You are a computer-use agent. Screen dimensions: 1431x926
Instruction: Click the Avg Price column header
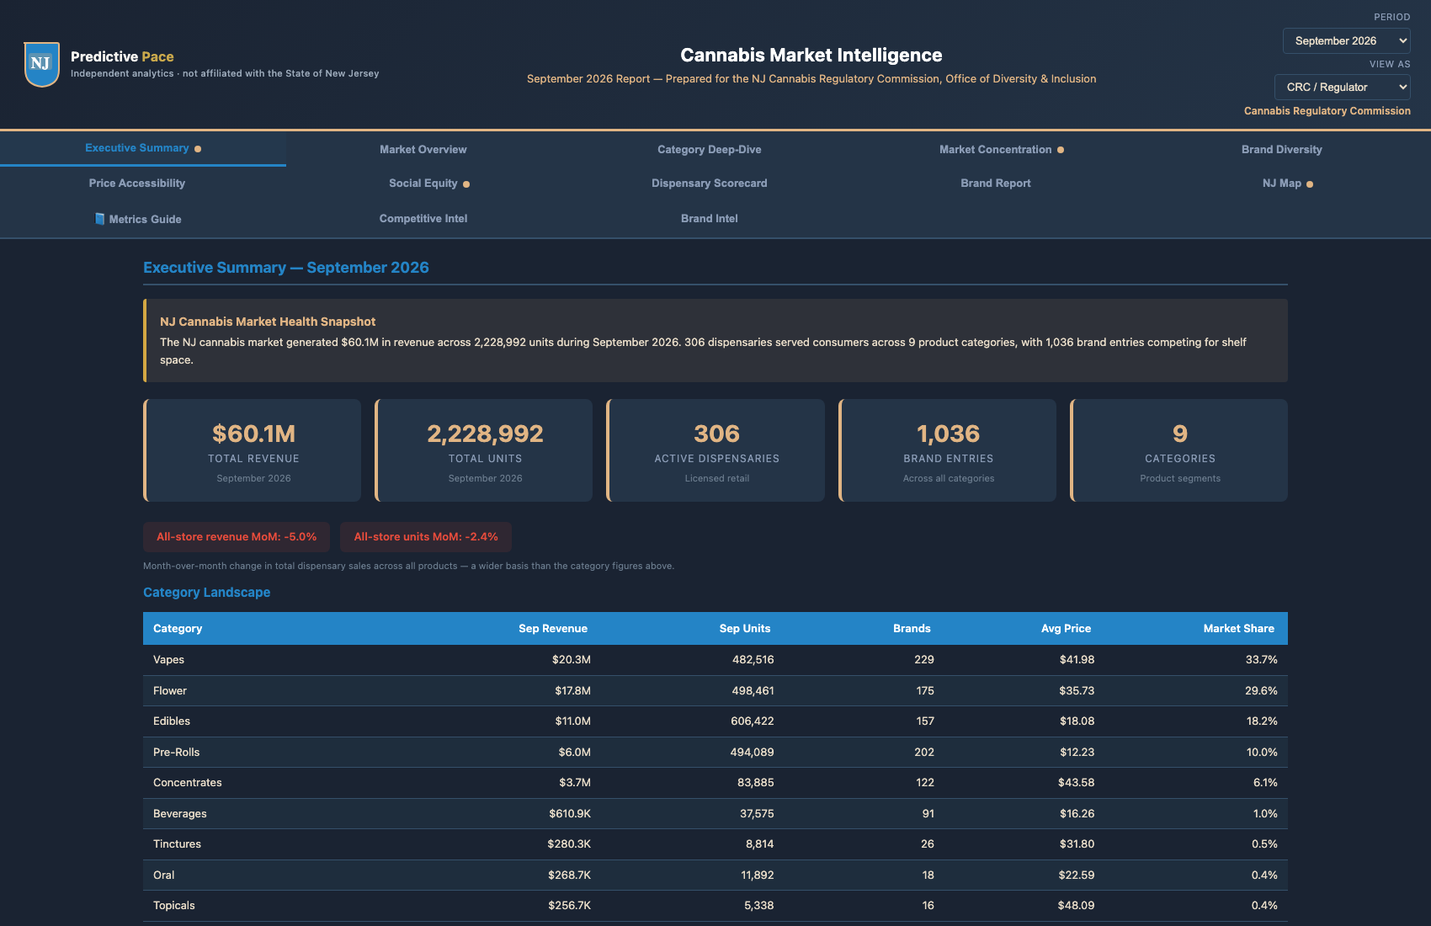pos(1066,628)
